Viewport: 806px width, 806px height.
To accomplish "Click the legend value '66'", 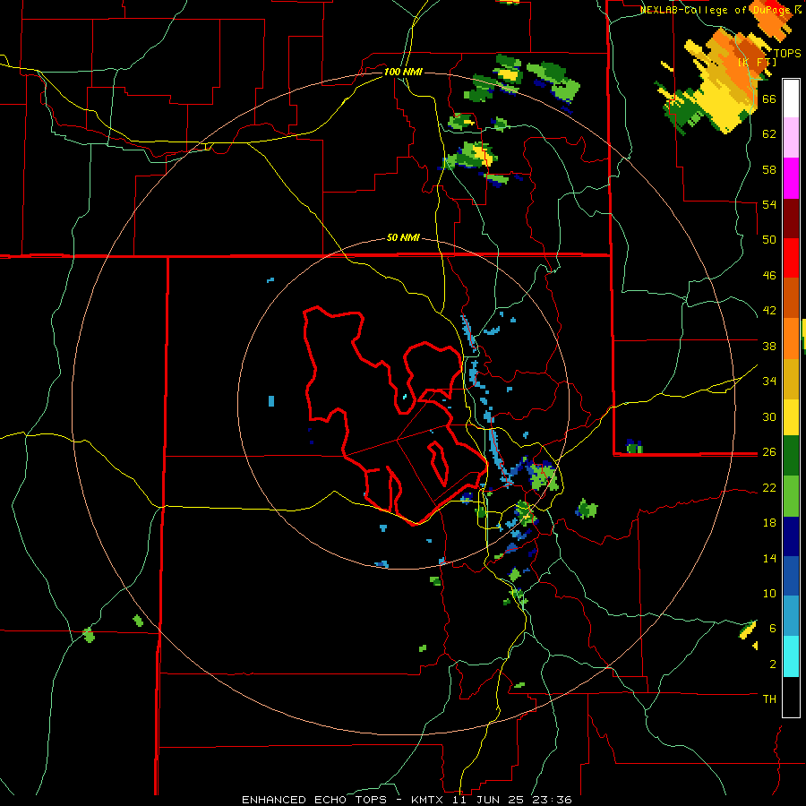I will 769,99.
